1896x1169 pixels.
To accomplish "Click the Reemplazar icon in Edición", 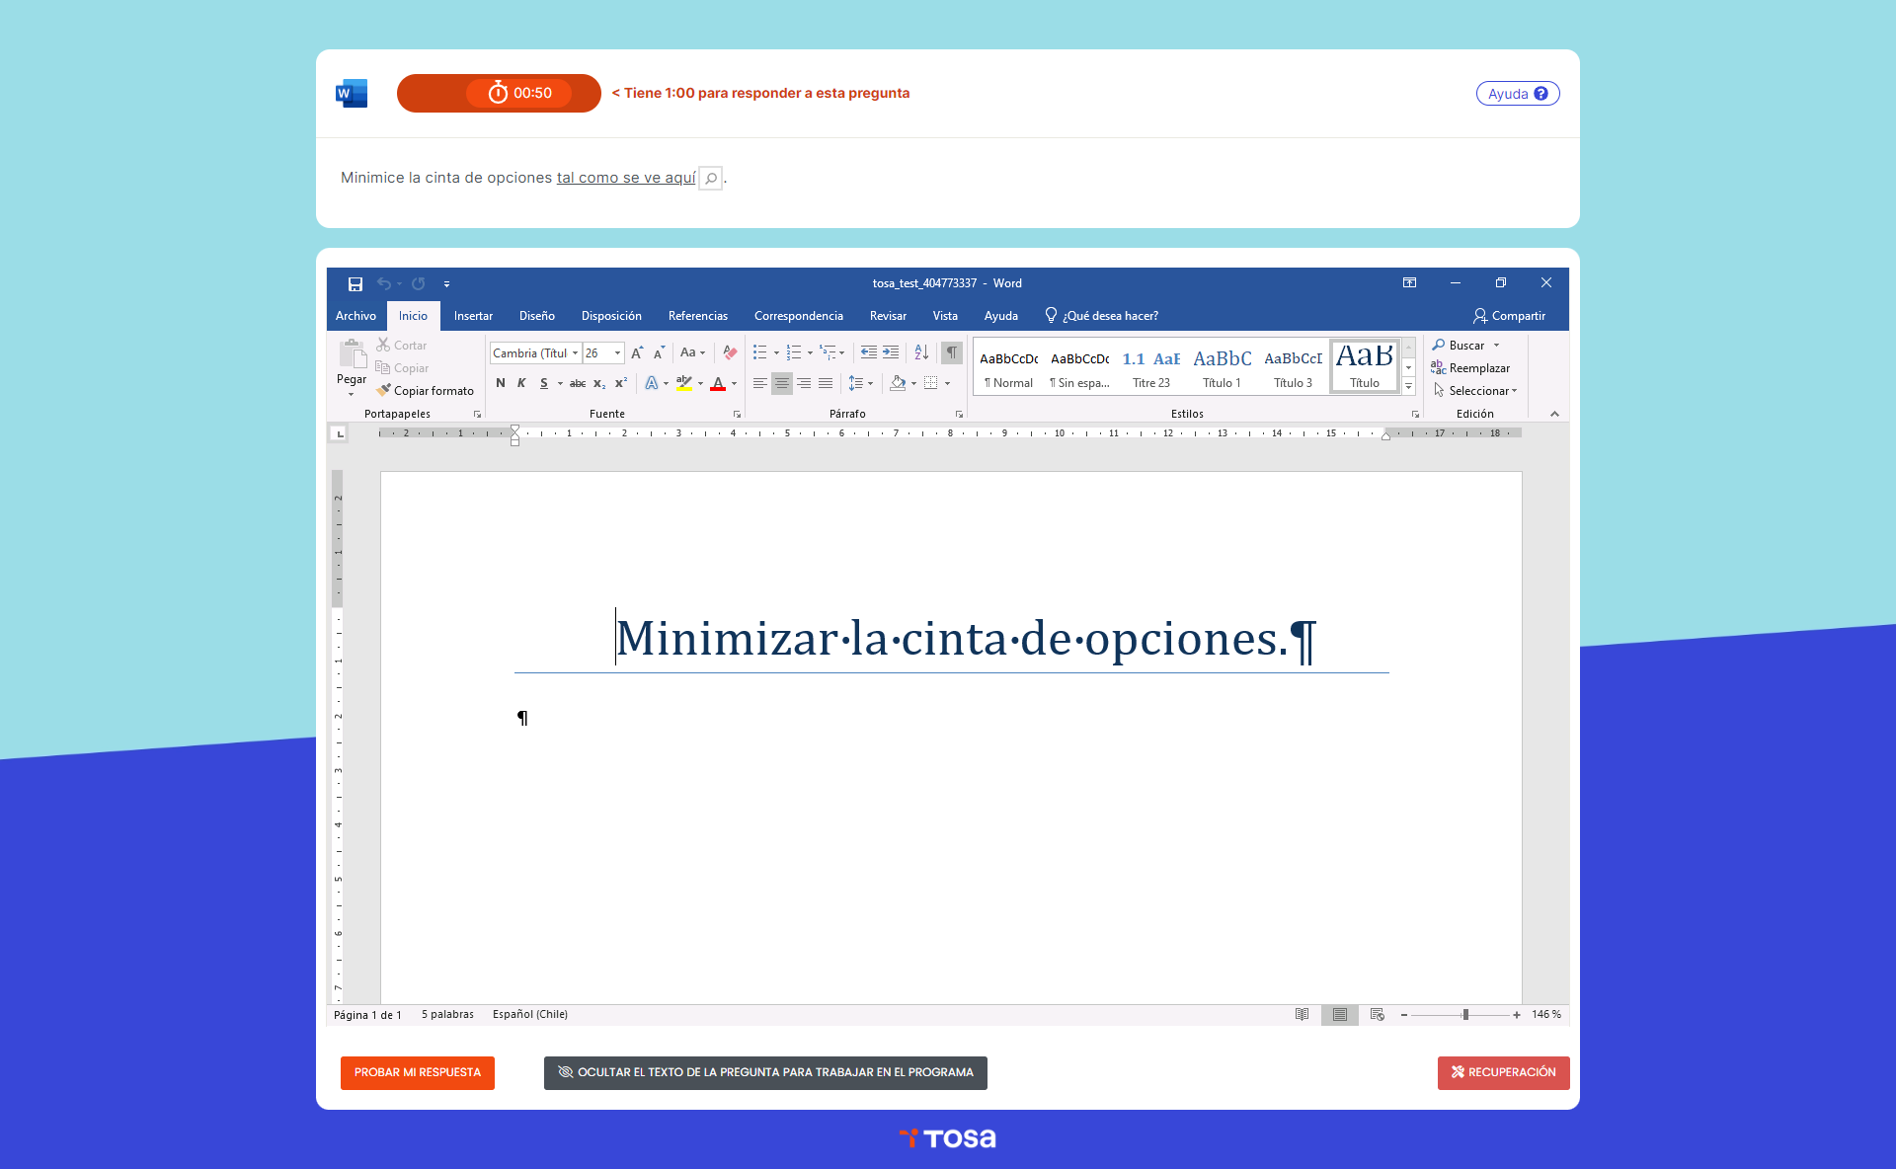I will [x=1439, y=367].
